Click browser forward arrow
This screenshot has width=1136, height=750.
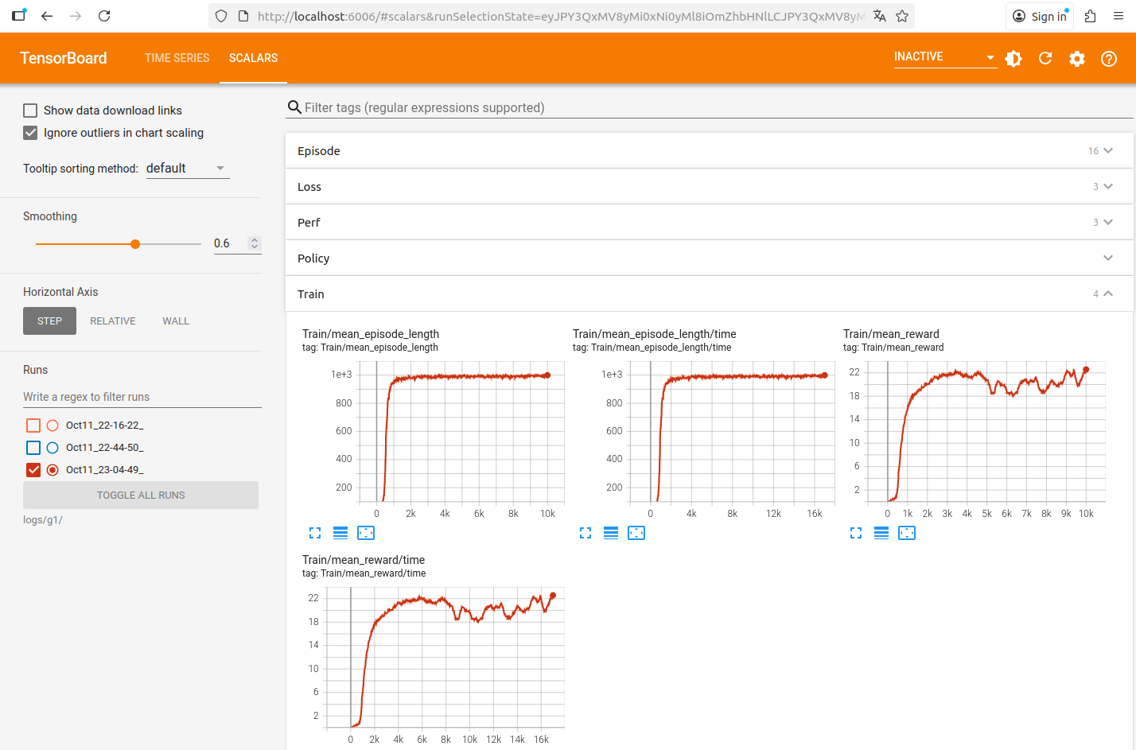coord(76,16)
